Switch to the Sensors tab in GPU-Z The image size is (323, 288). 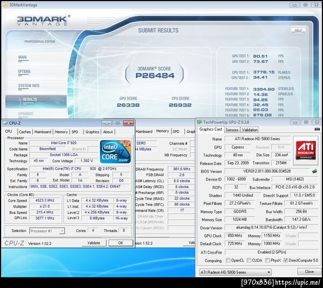click(x=232, y=129)
